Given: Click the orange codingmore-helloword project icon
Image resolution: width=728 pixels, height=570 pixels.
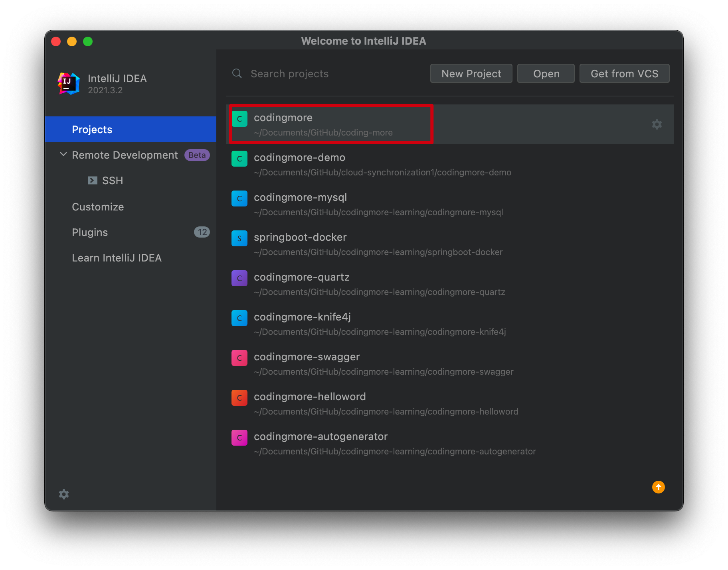Looking at the screenshot, I should [x=239, y=398].
